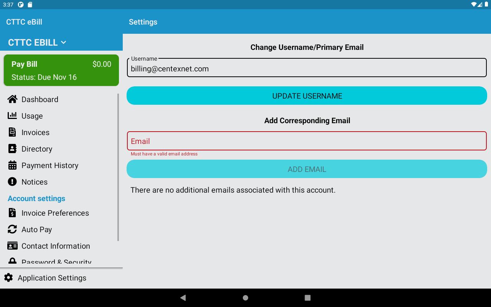Focus the Username input field
This screenshot has height=307, width=491.
307,68
